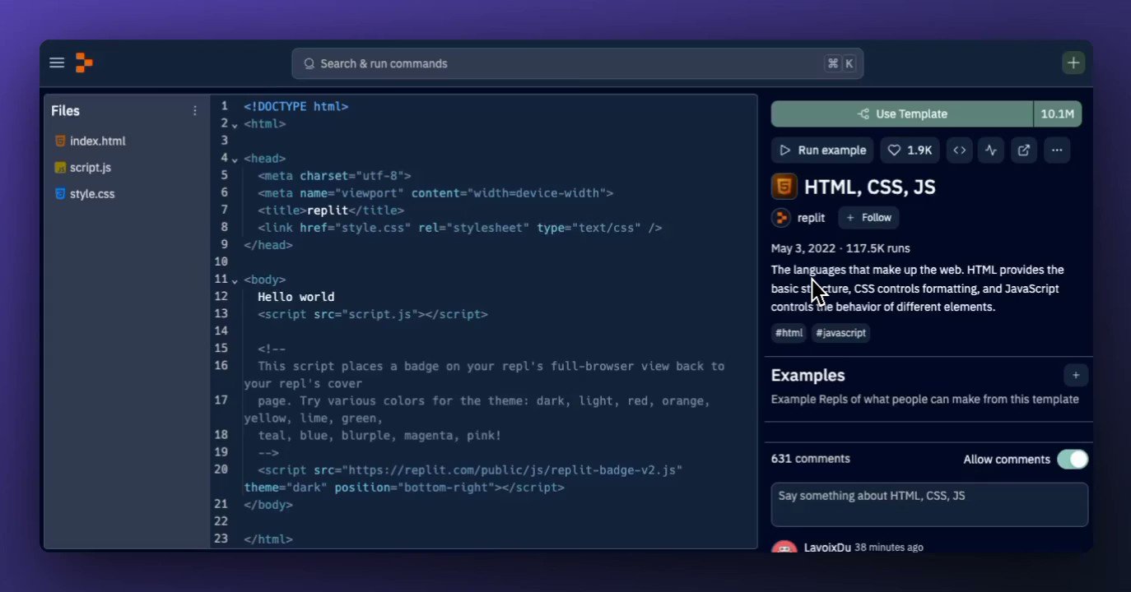The height and width of the screenshot is (592, 1131).
Task: Click the Files panel heading
Action: point(65,111)
